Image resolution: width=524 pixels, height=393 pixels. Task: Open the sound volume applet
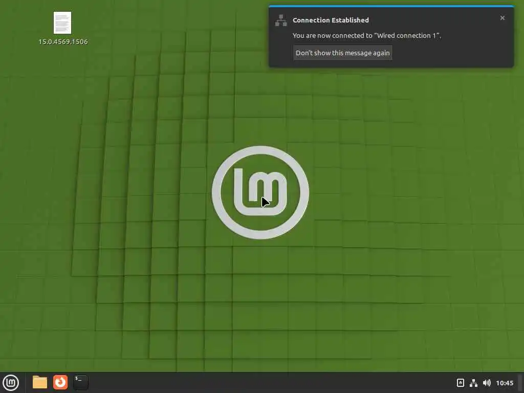coord(487,383)
